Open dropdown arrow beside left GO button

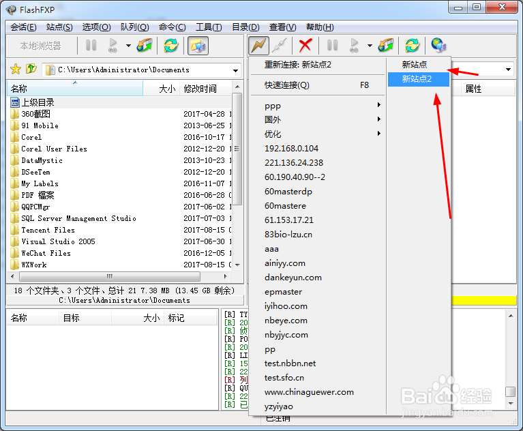tap(128, 46)
